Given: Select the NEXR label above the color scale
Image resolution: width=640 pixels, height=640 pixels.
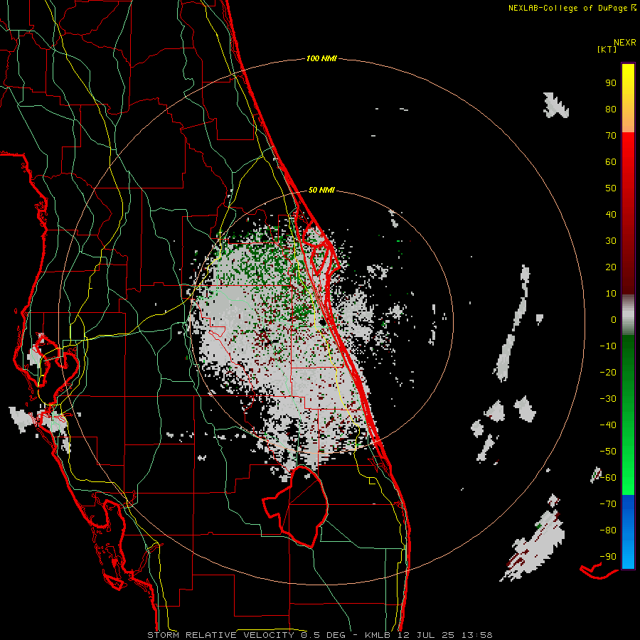Looking at the screenshot, I should pyautogui.click(x=625, y=43).
